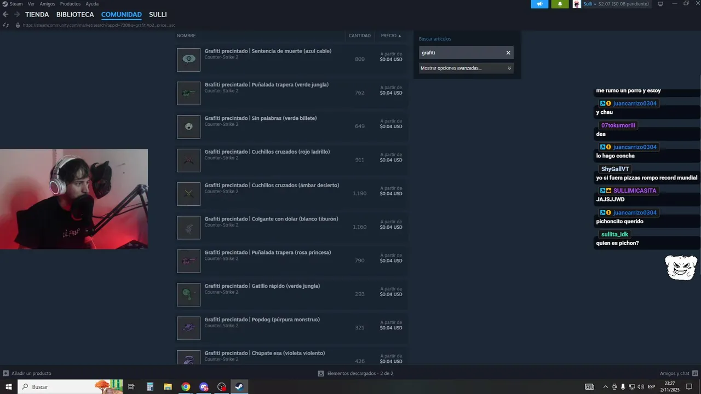Go to the BIBLIOTECA tab
The height and width of the screenshot is (394, 701).
75,14
